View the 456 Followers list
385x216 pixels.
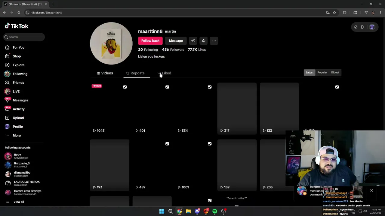173,49
